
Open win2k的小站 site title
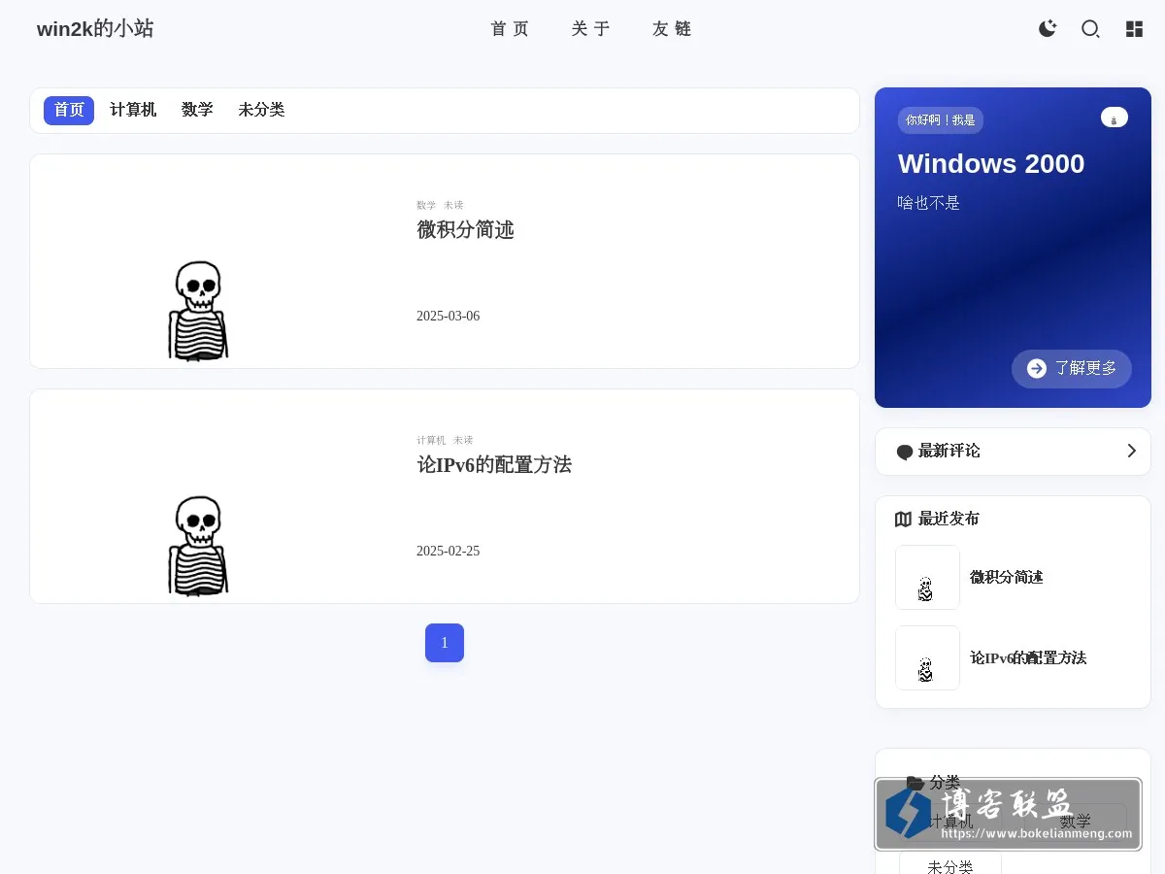(95, 29)
